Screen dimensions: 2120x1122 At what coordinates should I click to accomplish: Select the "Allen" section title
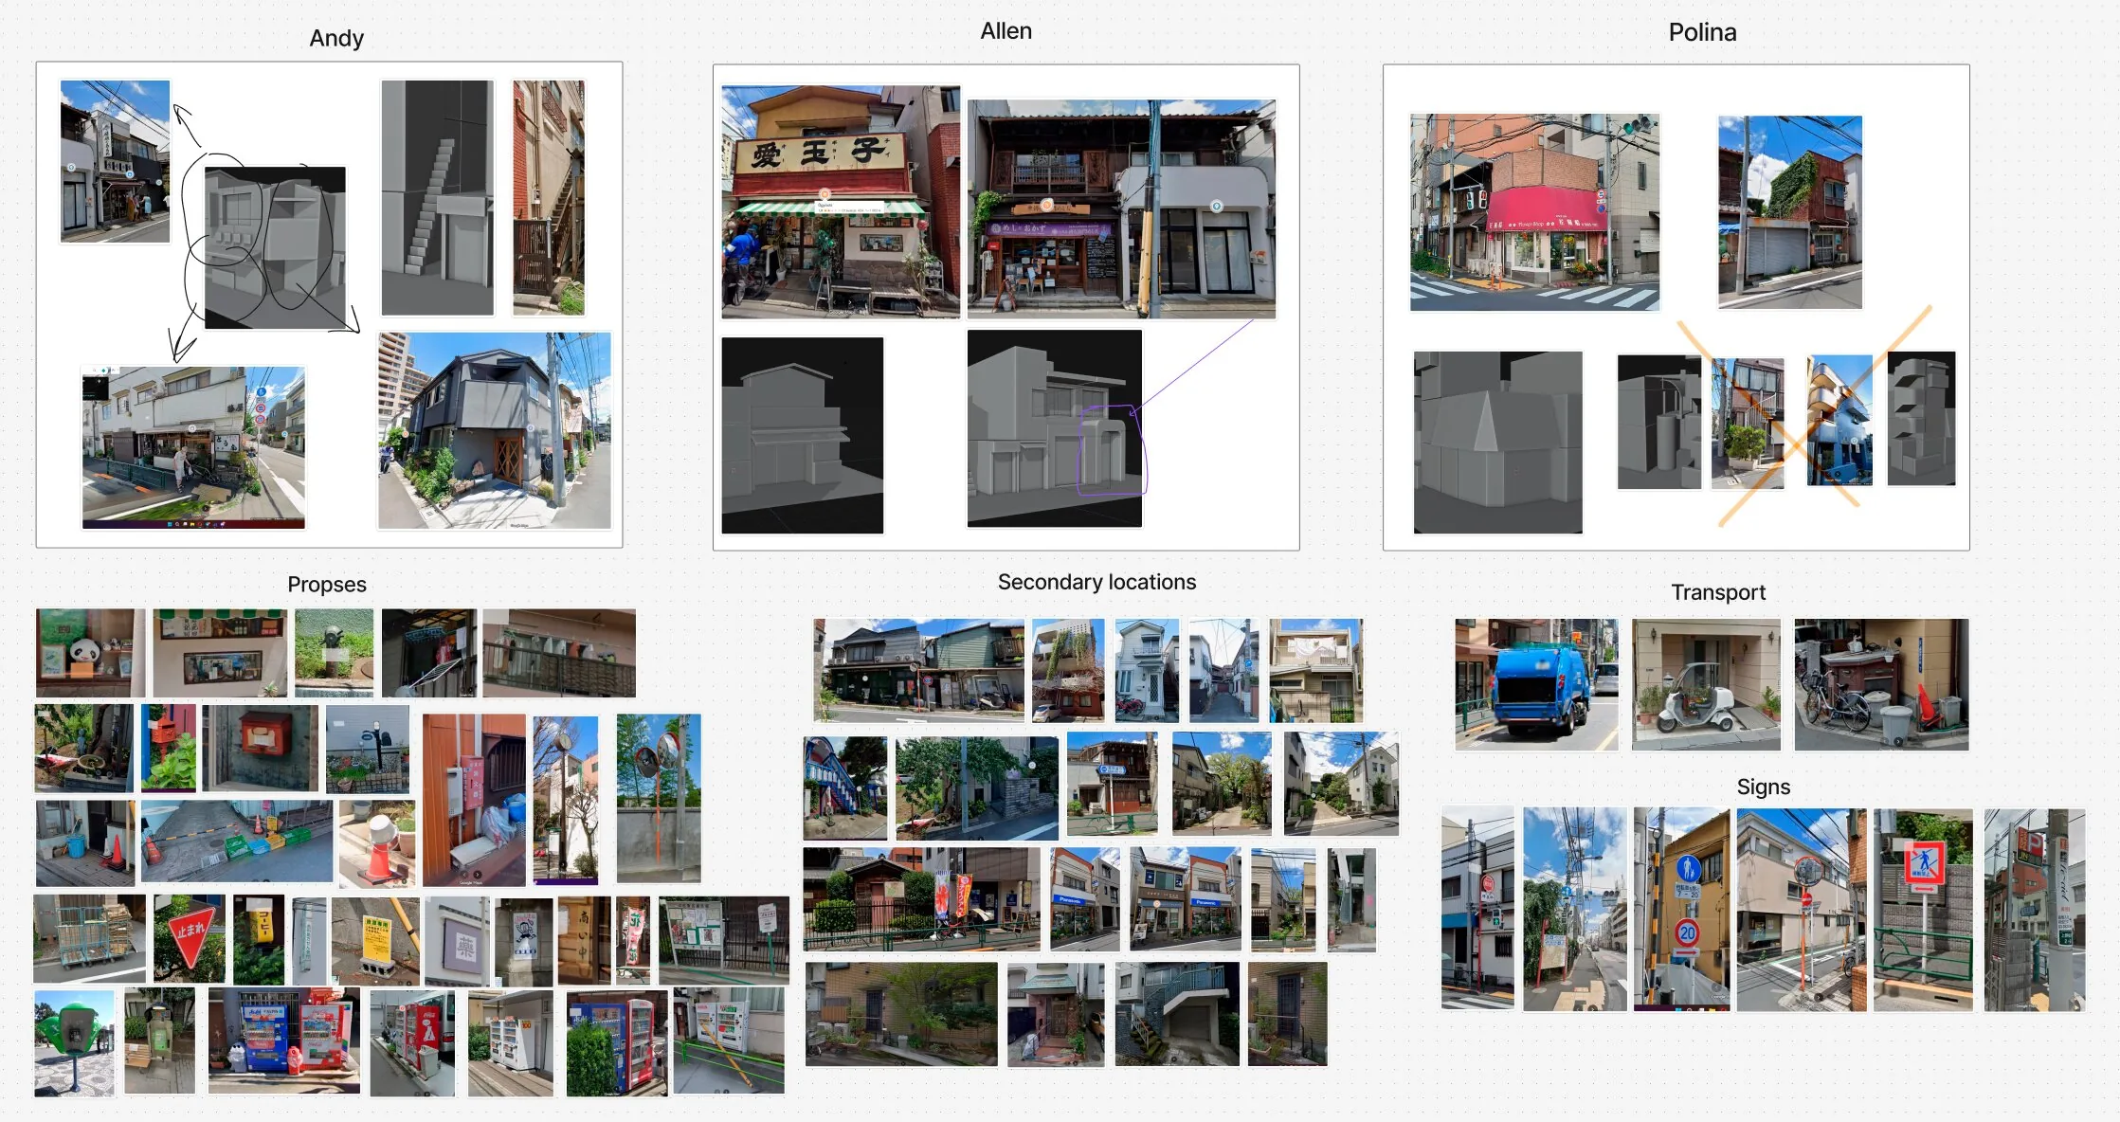click(1006, 31)
